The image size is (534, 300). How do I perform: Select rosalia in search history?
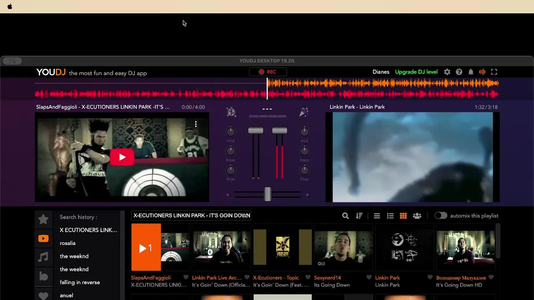68,243
